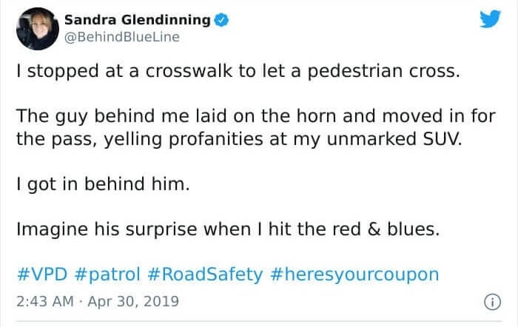Screen dimensions: 518x327
Task: Click the "I got in behind him." sentence
Action: (102, 184)
